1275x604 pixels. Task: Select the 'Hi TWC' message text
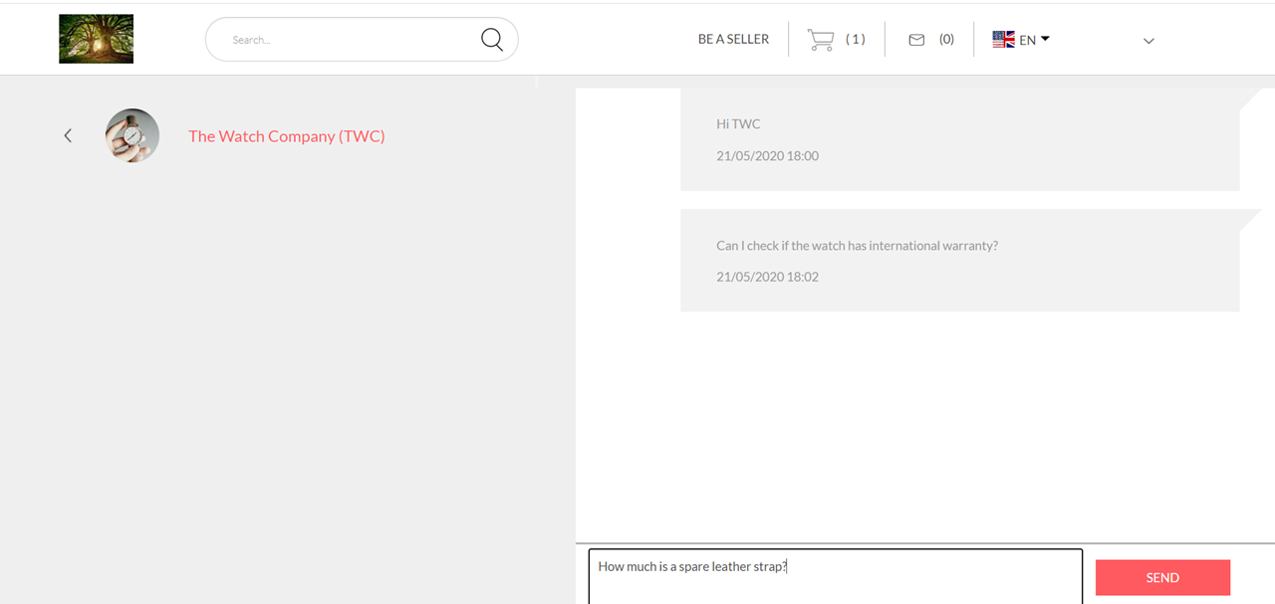(x=738, y=124)
